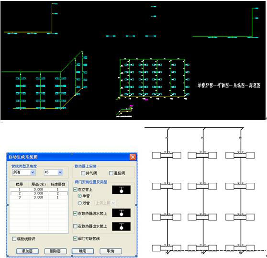This screenshot has height=258, width=267.
Task: Click the valve symbol preview beside 在散热器进水管上
Action: [x=121, y=213]
